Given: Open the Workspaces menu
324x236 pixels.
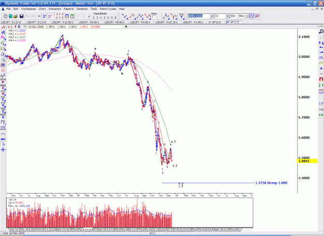Looking at the screenshot, I should (x=29, y=9).
